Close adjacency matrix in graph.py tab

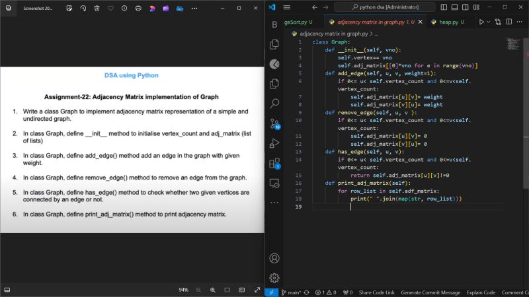click(x=421, y=22)
